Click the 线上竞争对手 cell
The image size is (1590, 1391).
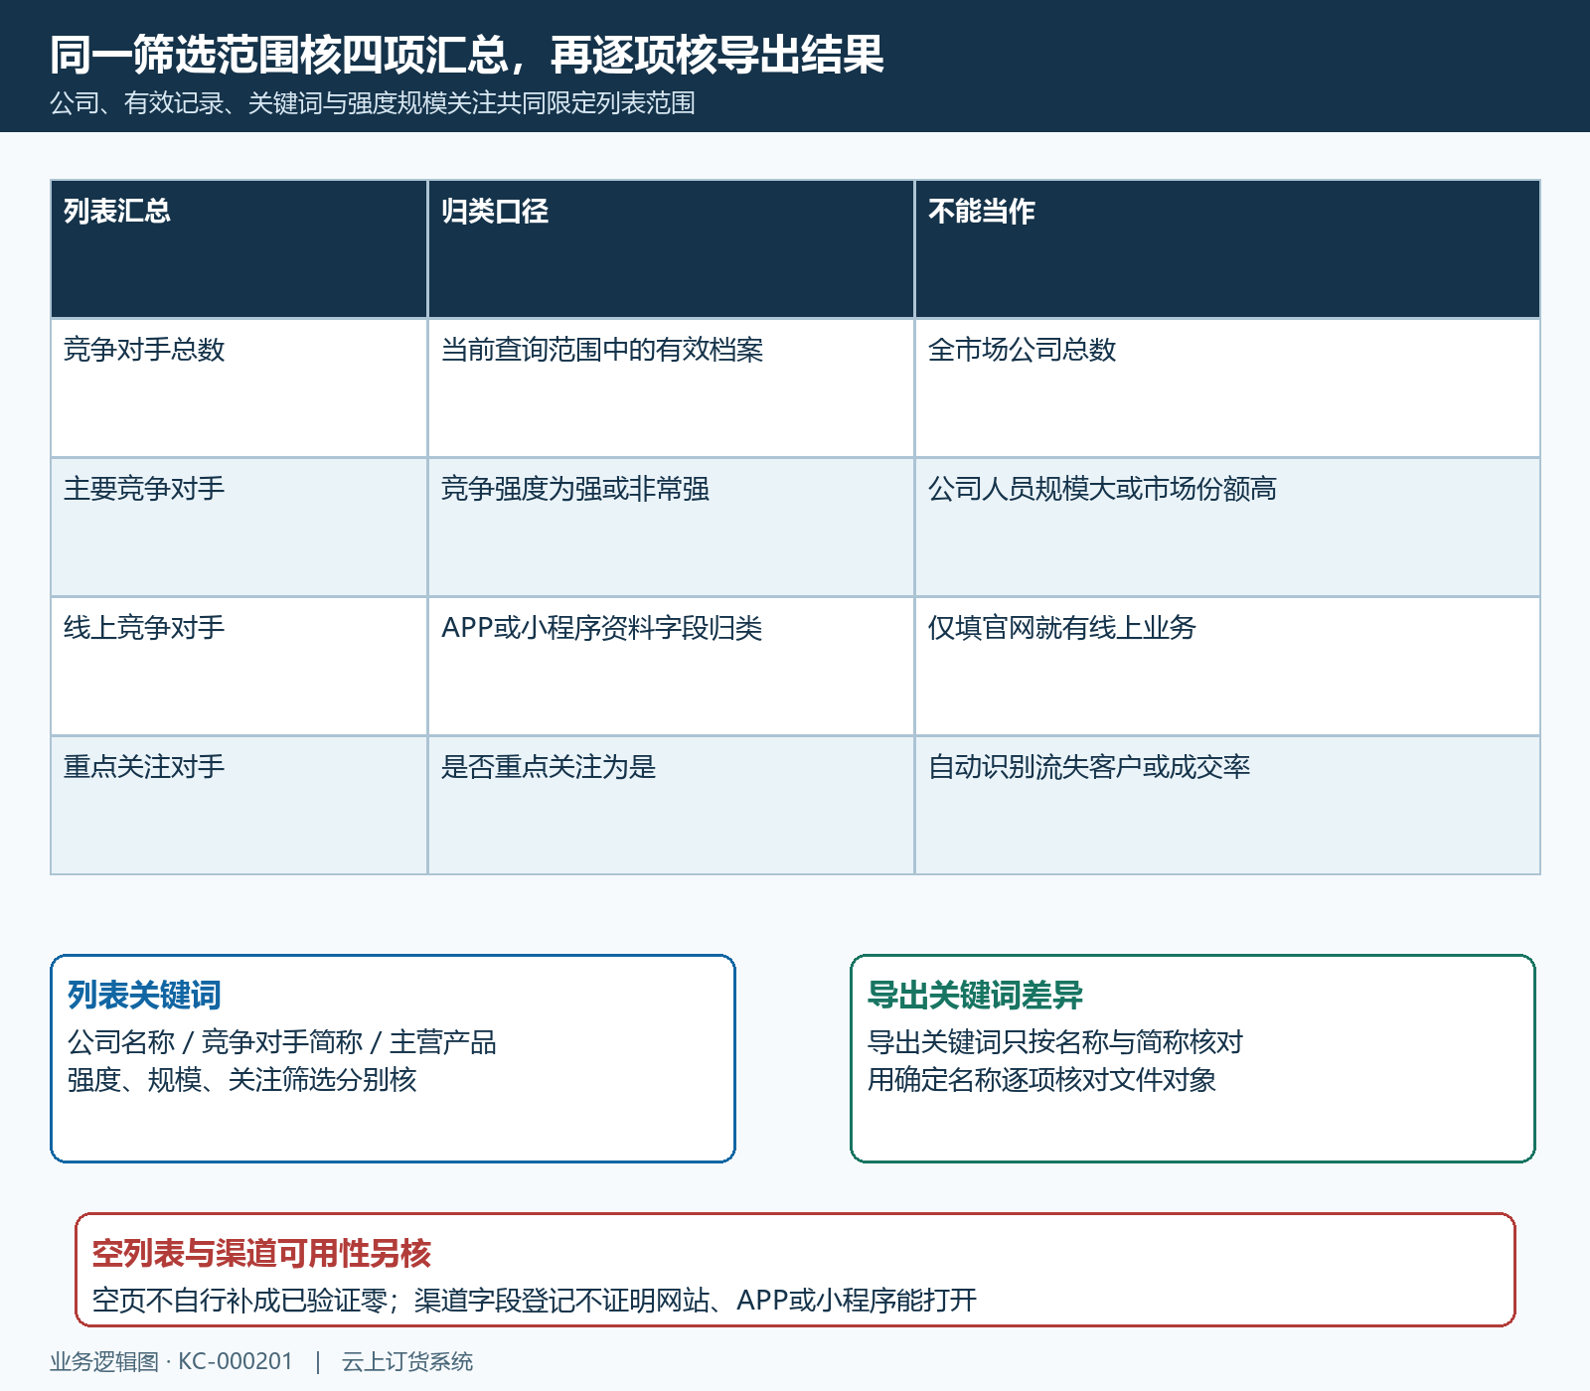(239, 667)
